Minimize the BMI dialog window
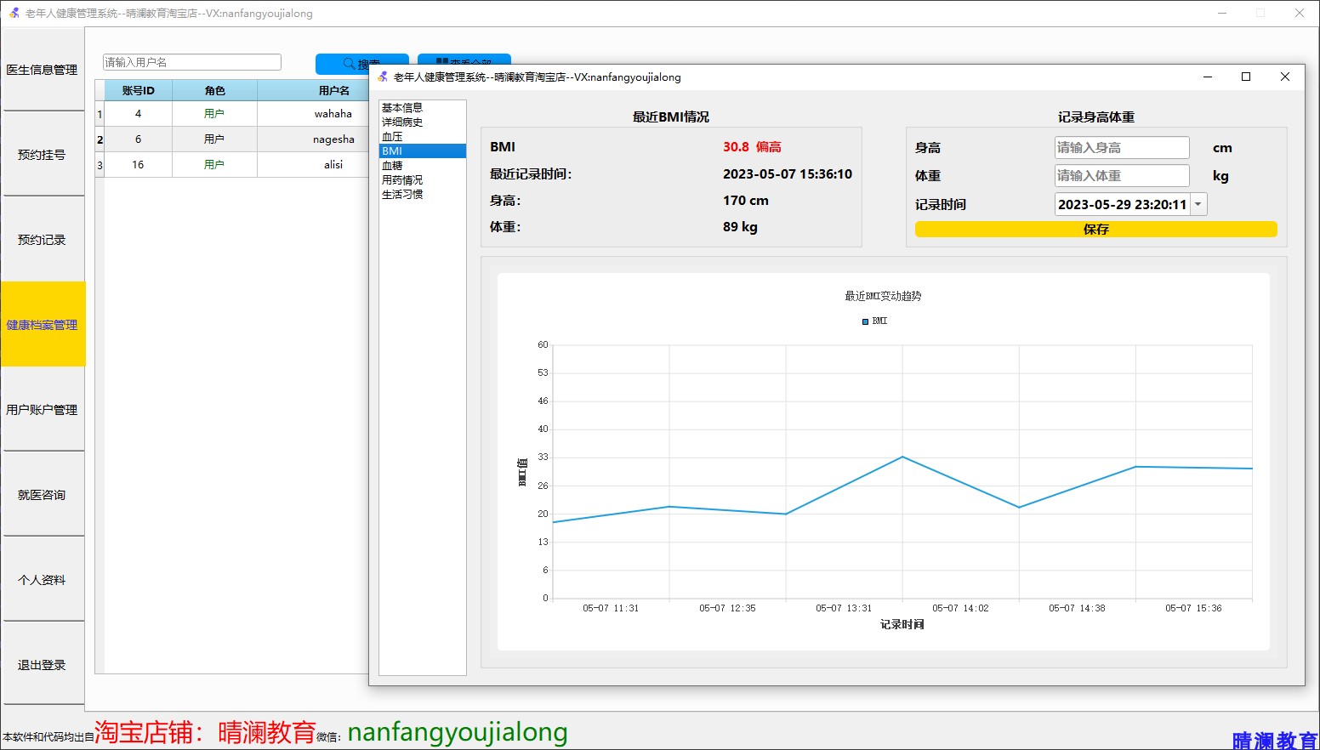Viewport: 1320px width, 750px height. click(x=1207, y=77)
